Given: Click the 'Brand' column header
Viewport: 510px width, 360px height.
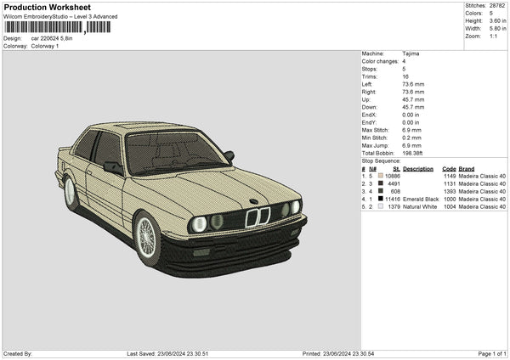Looking at the screenshot, I should pyautogui.click(x=467, y=169).
